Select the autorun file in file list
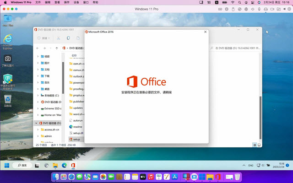The image size is (293, 183). point(76,121)
